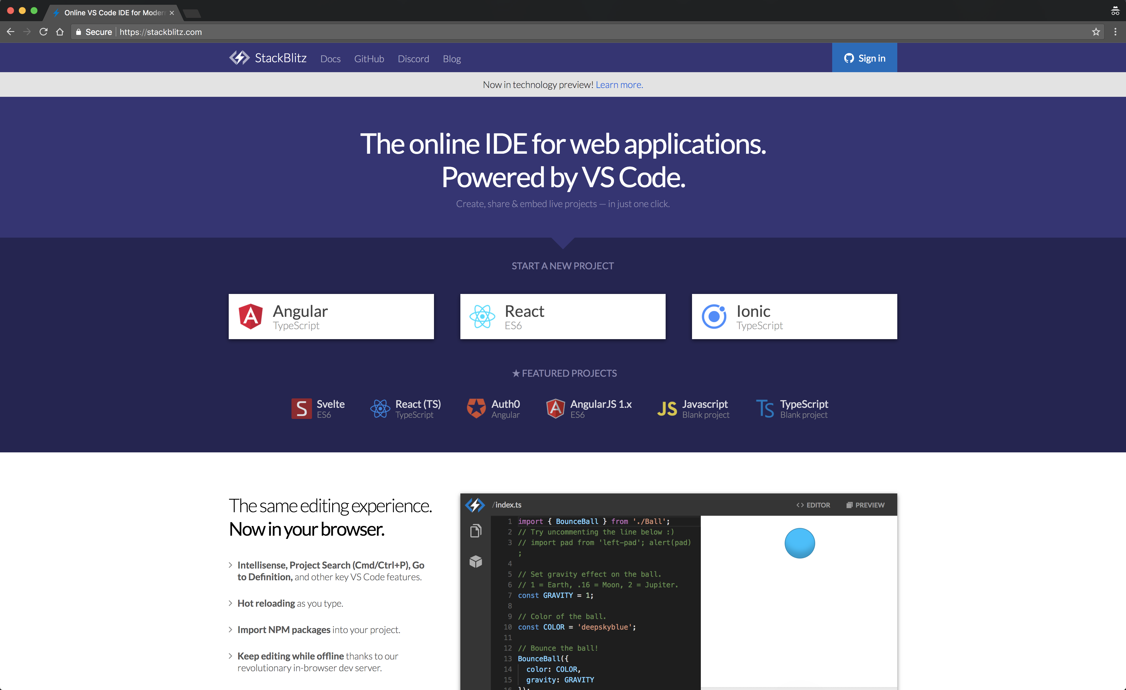Click the yellow JS Javascript icon
The image size is (1126, 690).
(x=667, y=408)
